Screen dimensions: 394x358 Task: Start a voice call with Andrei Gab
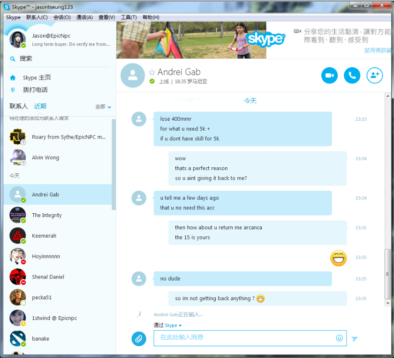[352, 75]
